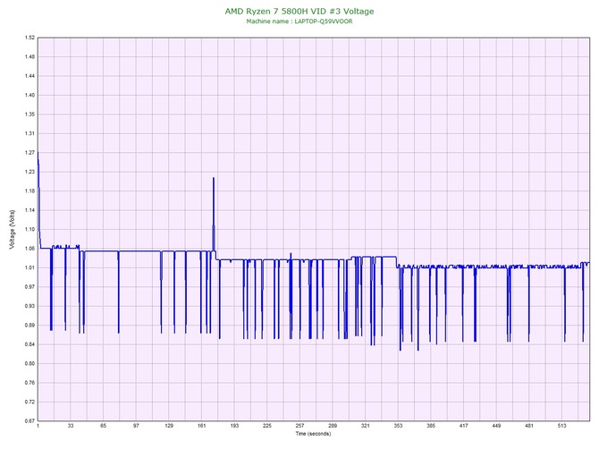
Task: Click the 129 seconds x-axis tick label
Action: 169,426
